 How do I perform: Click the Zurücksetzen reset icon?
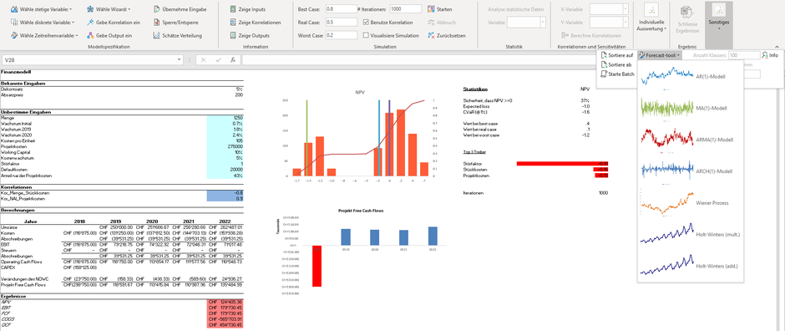click(432, 36)
